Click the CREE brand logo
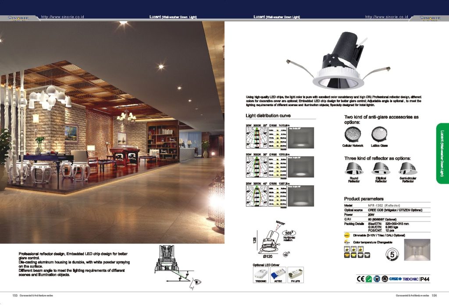The image size is (449, 307). [395, 278]
